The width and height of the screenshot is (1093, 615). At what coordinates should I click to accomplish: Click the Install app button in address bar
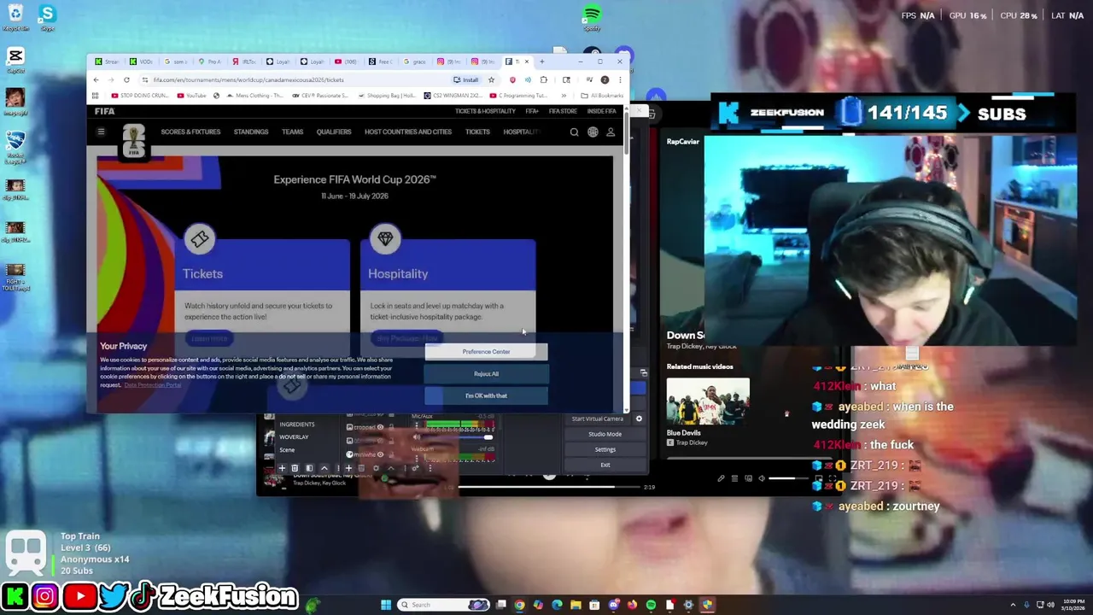[466, 79]
